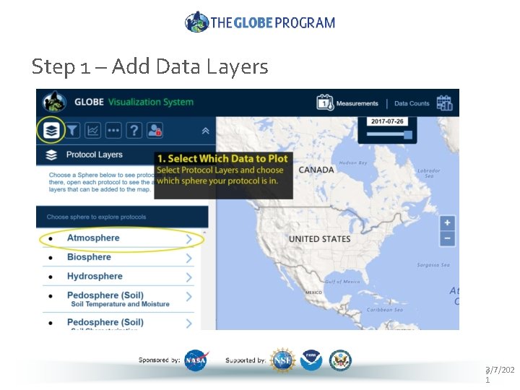520x390 pixels.
Task: Collapse the toolbar with double chevron
Action: [206, 131]
